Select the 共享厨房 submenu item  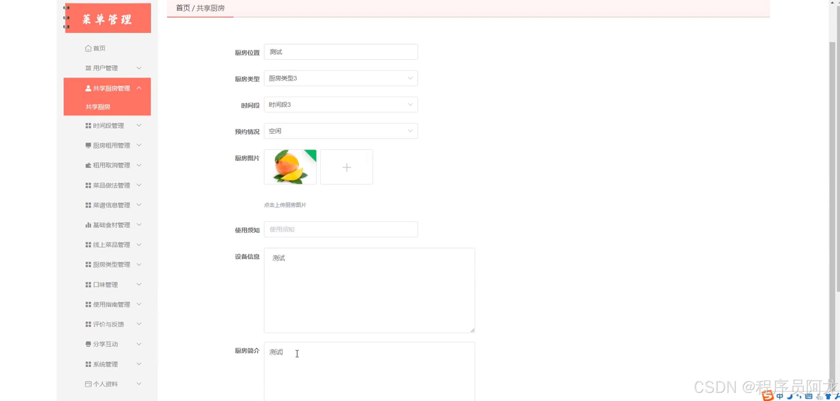[x=98, y=107]
